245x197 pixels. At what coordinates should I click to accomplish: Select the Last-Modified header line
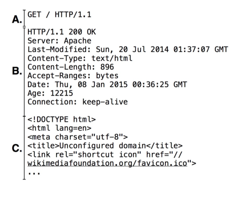coord(127,49)
